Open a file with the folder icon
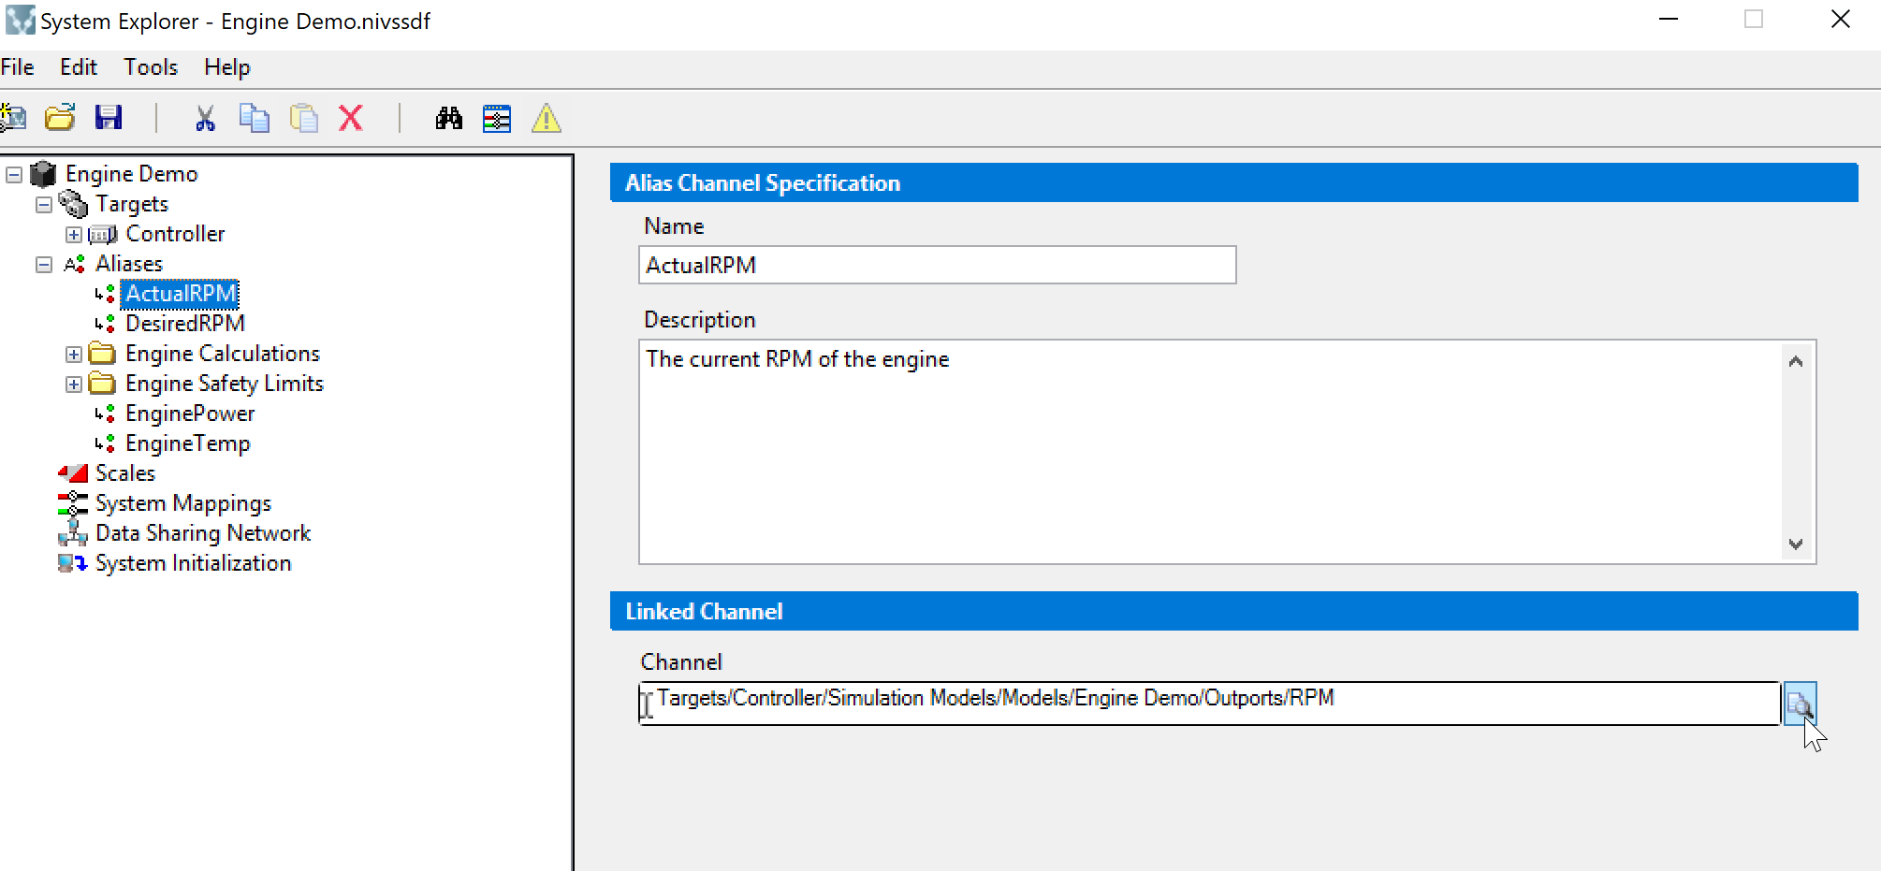This screenshot has width=1881, height=871. [x=60, y=118]
